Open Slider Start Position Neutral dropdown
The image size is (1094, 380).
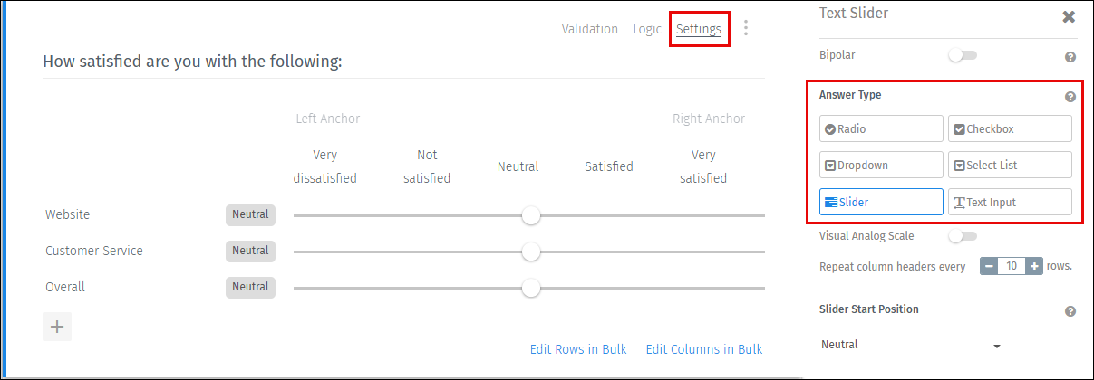[910, 346]
